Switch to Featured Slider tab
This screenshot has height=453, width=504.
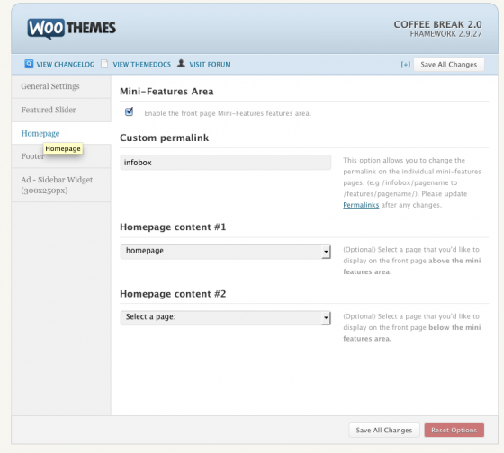click(61, 111)
